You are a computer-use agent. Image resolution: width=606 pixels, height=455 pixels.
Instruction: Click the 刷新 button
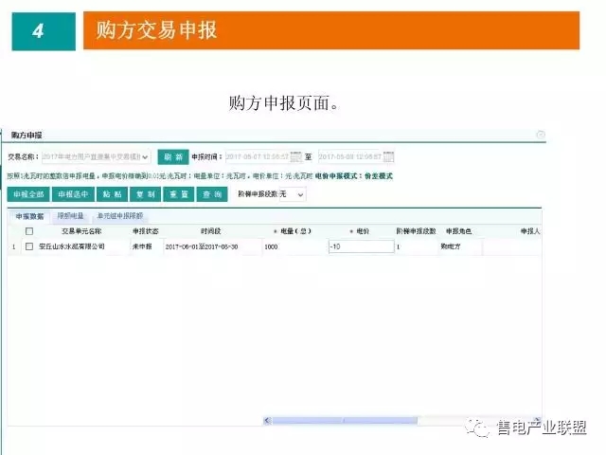coord(172,156)
